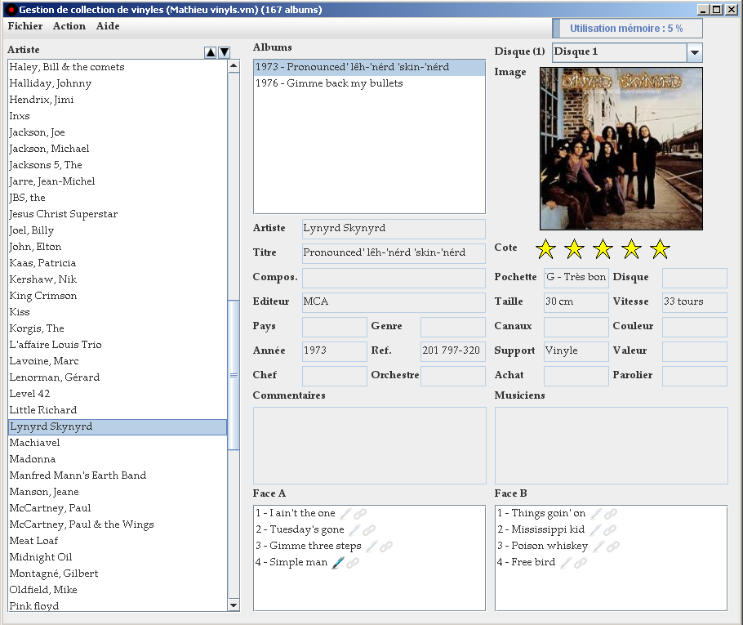Screen dimensions: 743x625
Task: Click the Année field showing 1973
Action: coord(335,351)
